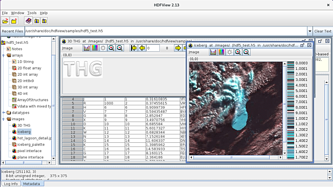Click the Open file icon in main toolbar
This screenshot has width=333, height=187.
point(5,21)
